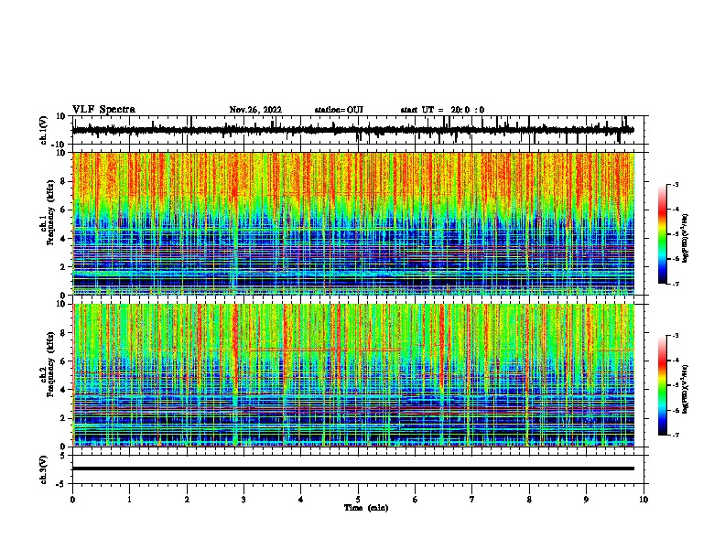The height and width of the screenshot is (560, 725).
Task: Click time axis tick label "3"
Action: 243,500
